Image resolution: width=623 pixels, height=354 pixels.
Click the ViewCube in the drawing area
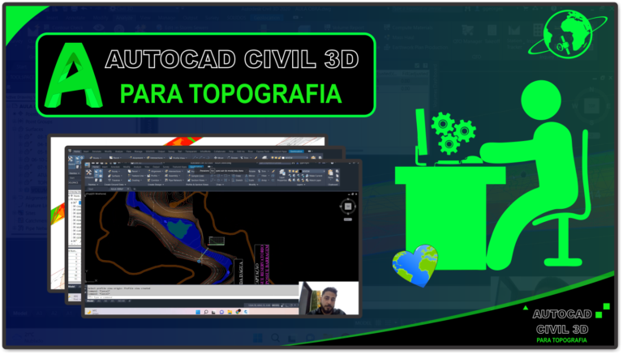pyautogui.click(x=347, y=207)
